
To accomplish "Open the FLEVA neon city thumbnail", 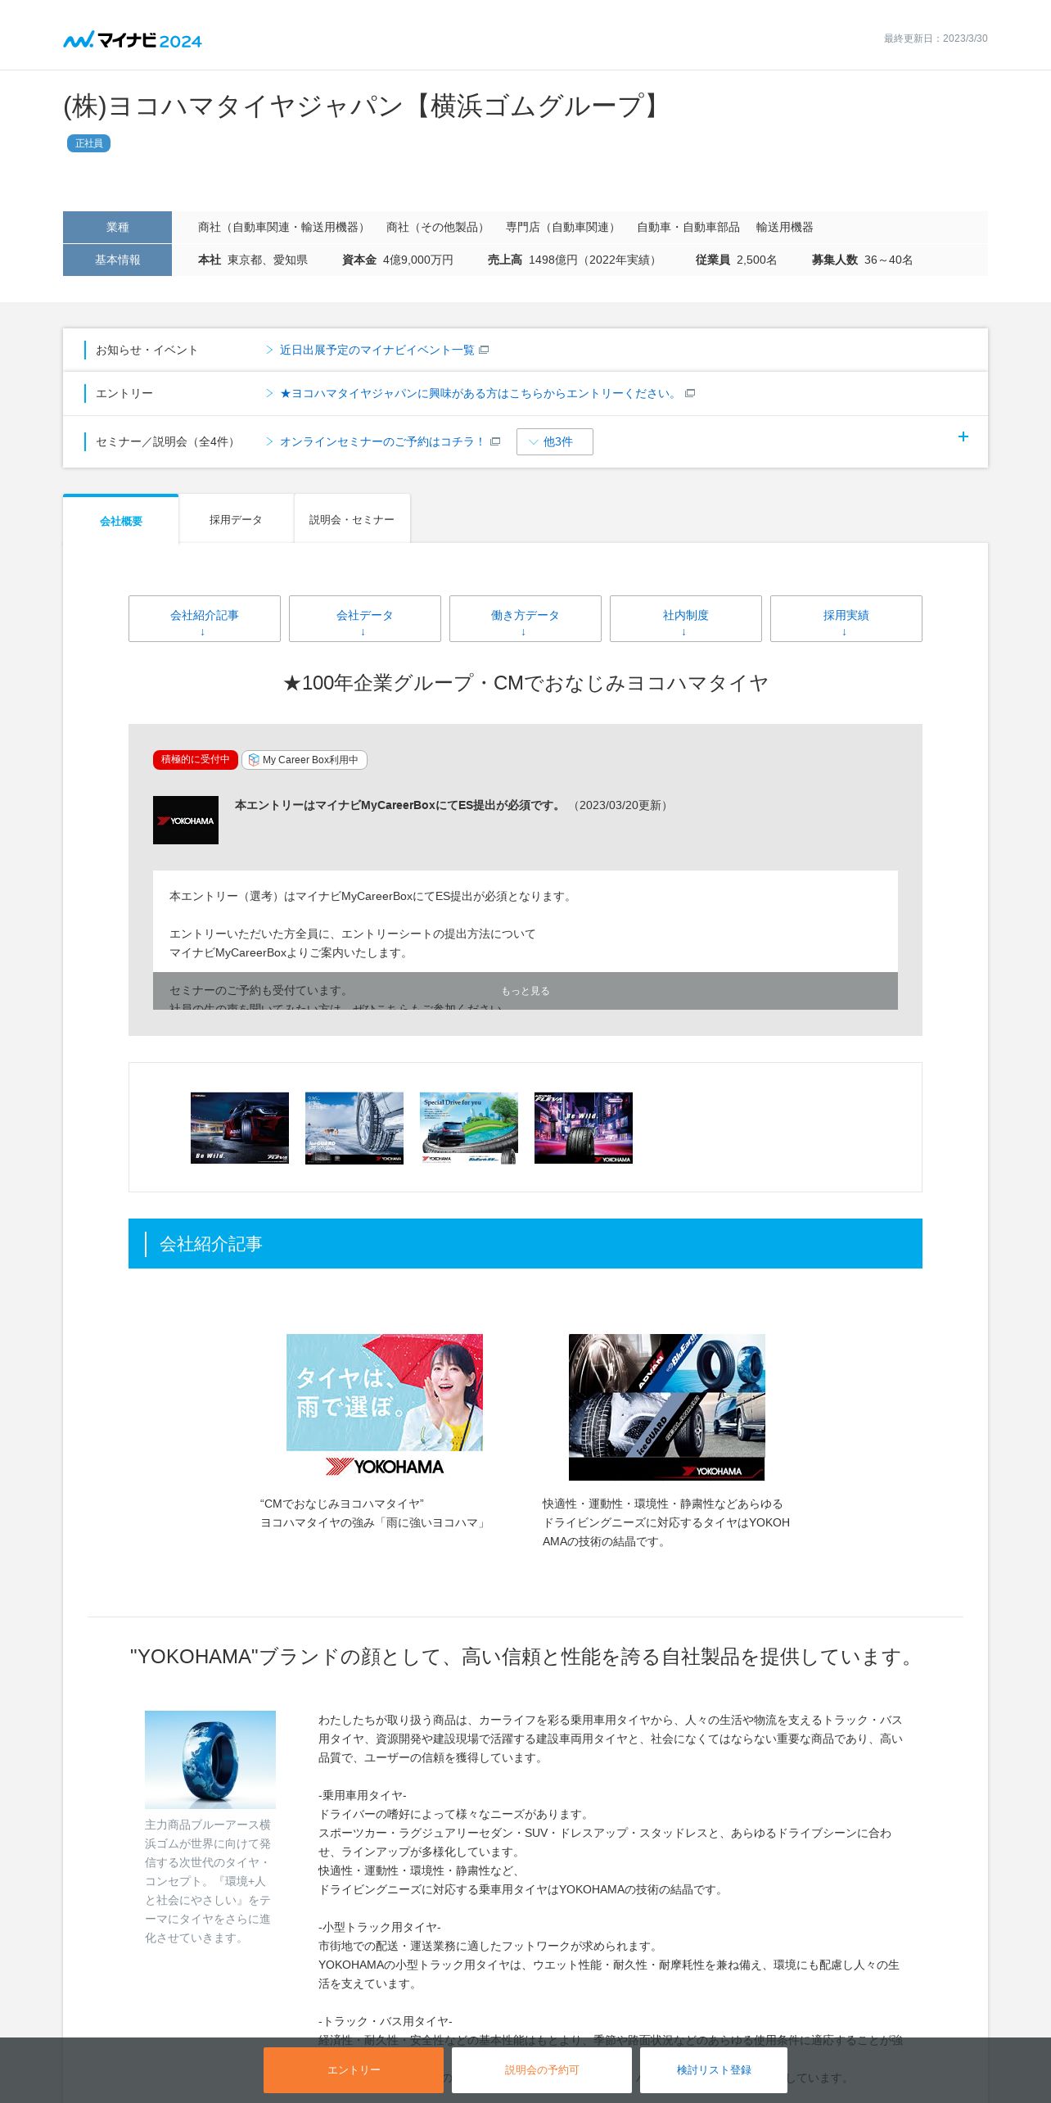I will pos(584,1128).
